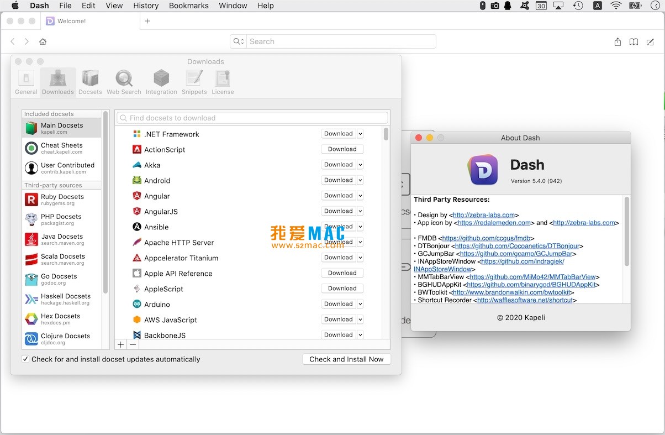
Task: Click the main Search field
Action: 333,41
